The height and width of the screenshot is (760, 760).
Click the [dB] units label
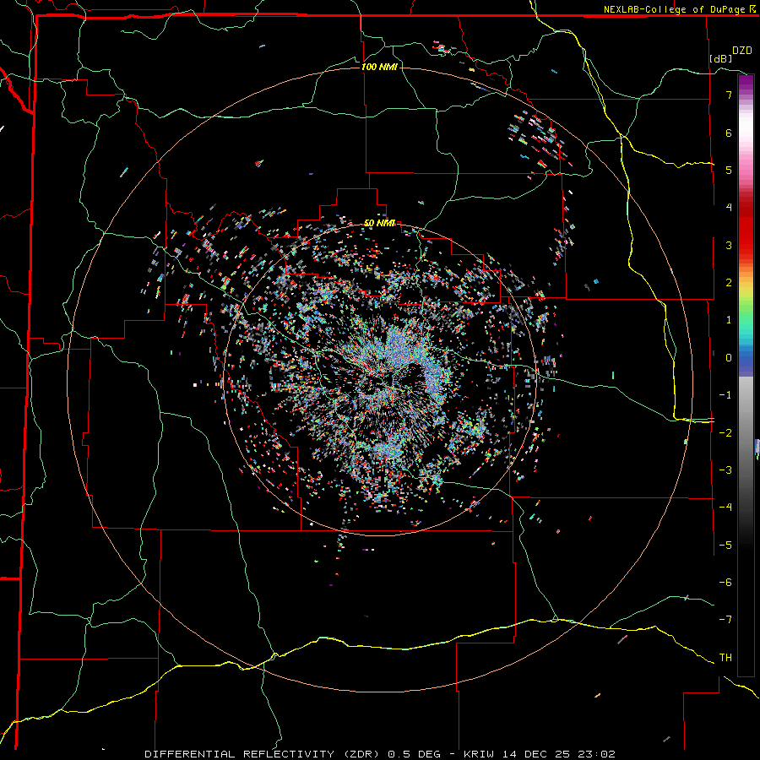721,58
